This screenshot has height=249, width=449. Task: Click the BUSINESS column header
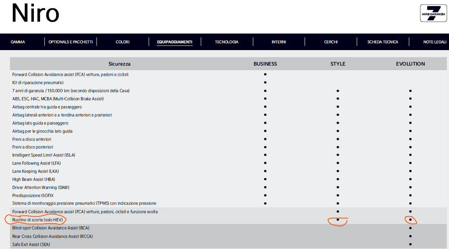265,64
